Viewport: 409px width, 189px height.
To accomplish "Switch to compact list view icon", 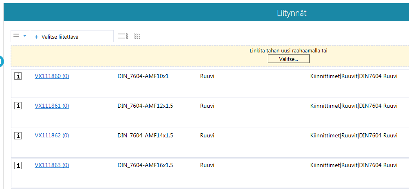I will point(122,36).
